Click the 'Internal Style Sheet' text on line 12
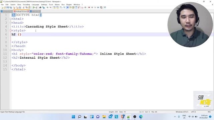Image resolution: width=214 pixels, height=120 pixels. tap(40, 58)
